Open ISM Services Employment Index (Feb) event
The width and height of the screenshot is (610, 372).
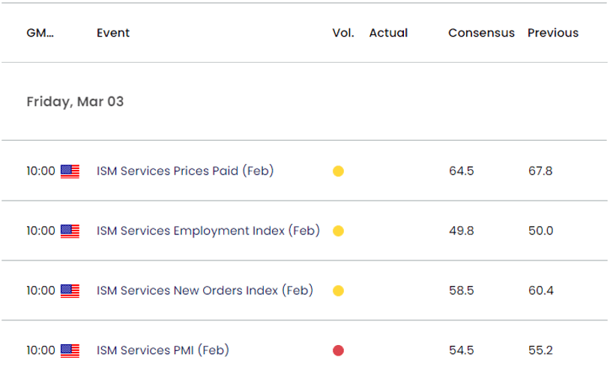[208, 231]
